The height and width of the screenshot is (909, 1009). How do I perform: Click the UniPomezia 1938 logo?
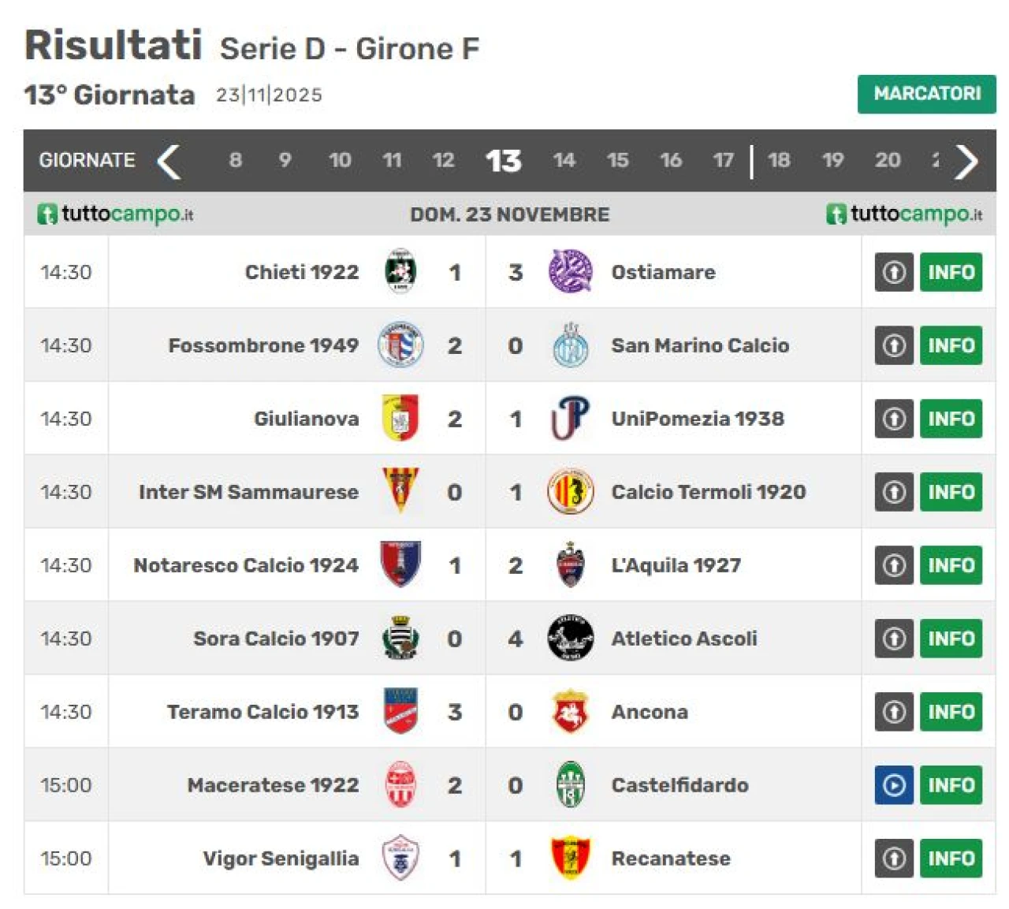pos(570,419)
